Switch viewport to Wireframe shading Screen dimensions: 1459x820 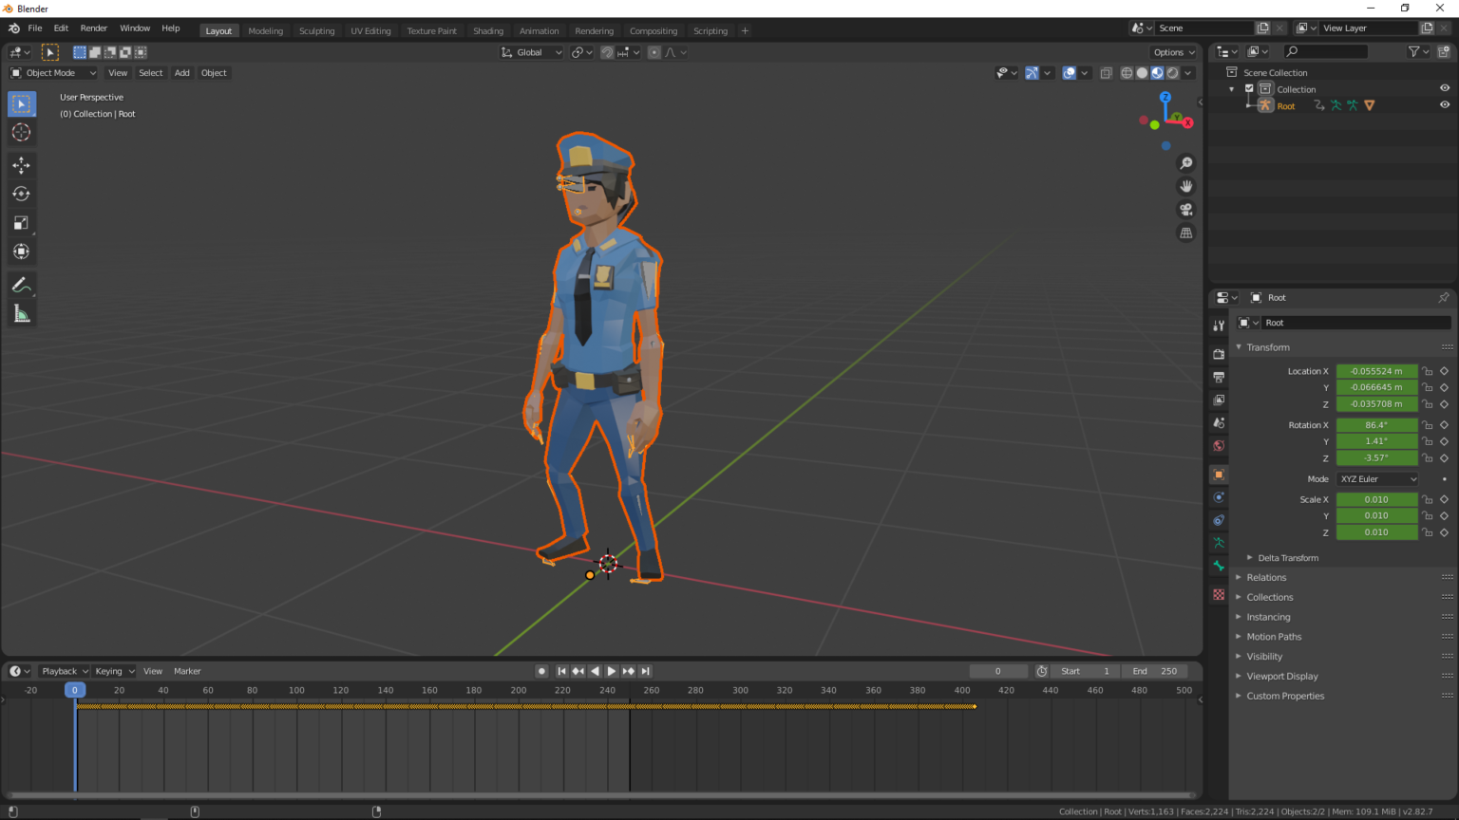[1126, 72]
